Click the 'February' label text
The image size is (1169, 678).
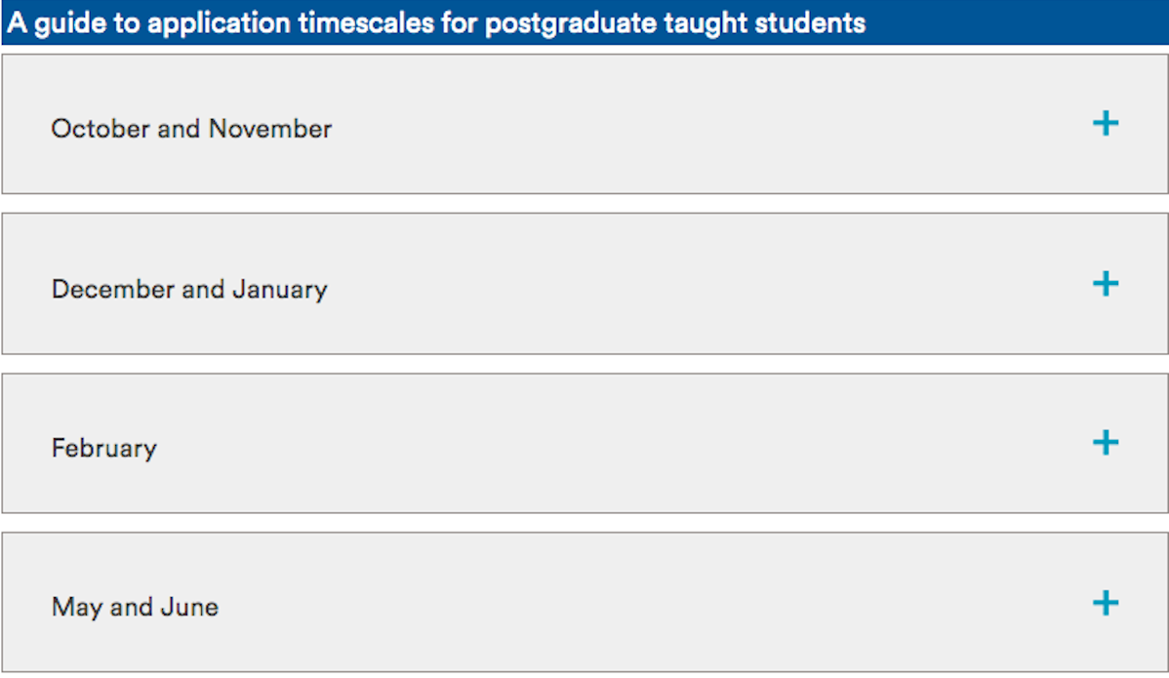point(103,449)
